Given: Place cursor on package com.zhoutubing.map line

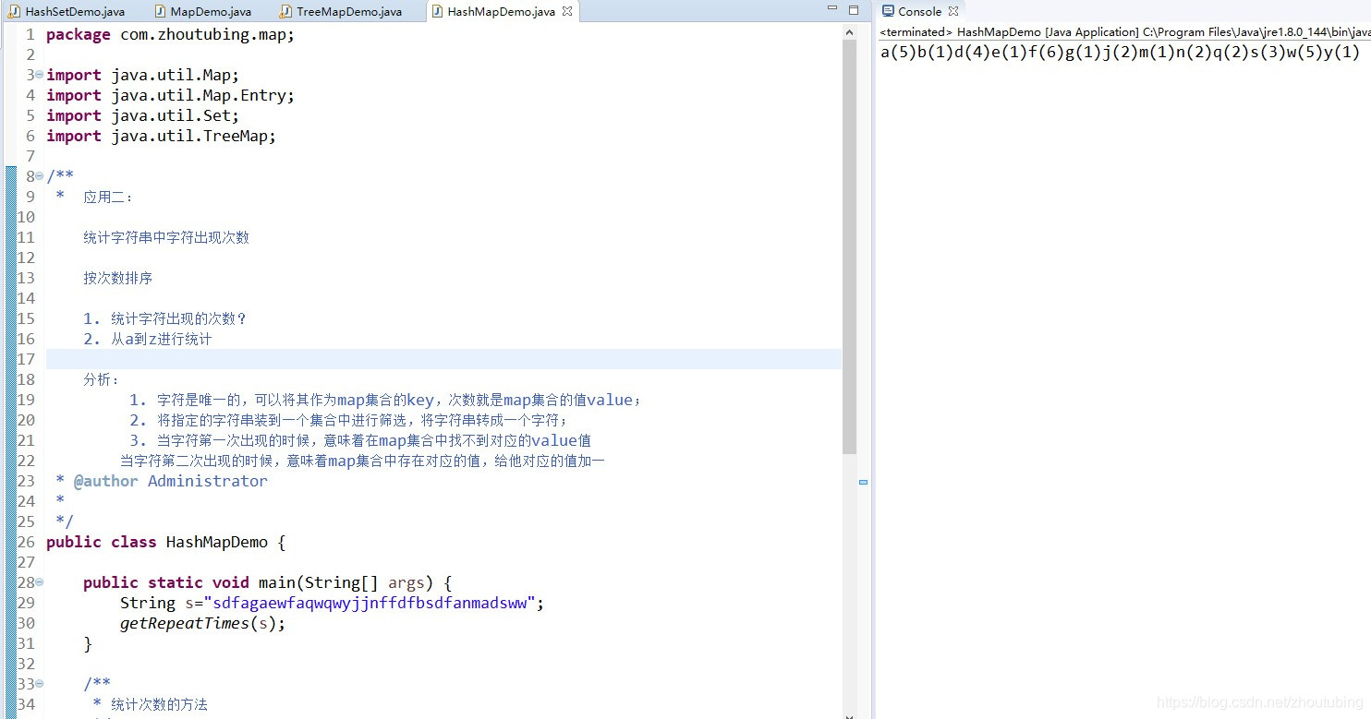Looking at the screenshot, I should coord(170,34).
